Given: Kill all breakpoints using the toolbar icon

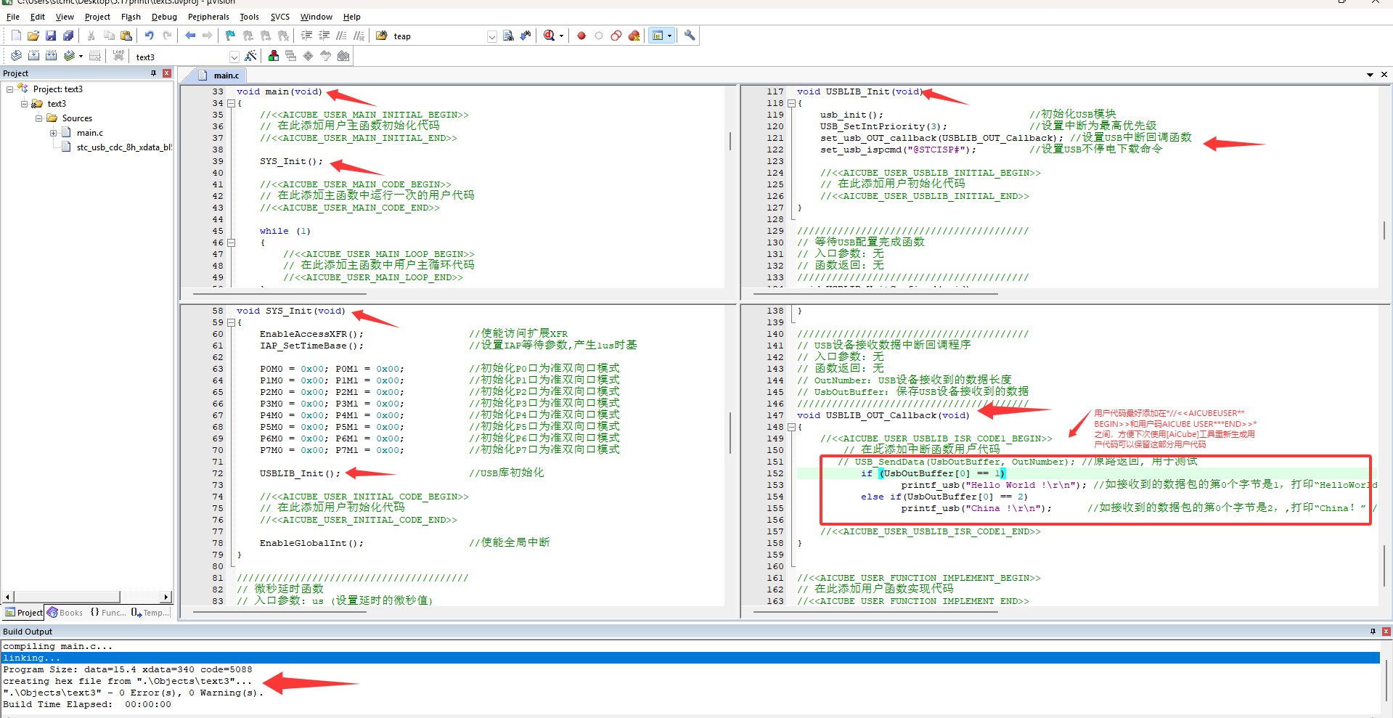Looking at the screenshot, I should coord(634,36).
